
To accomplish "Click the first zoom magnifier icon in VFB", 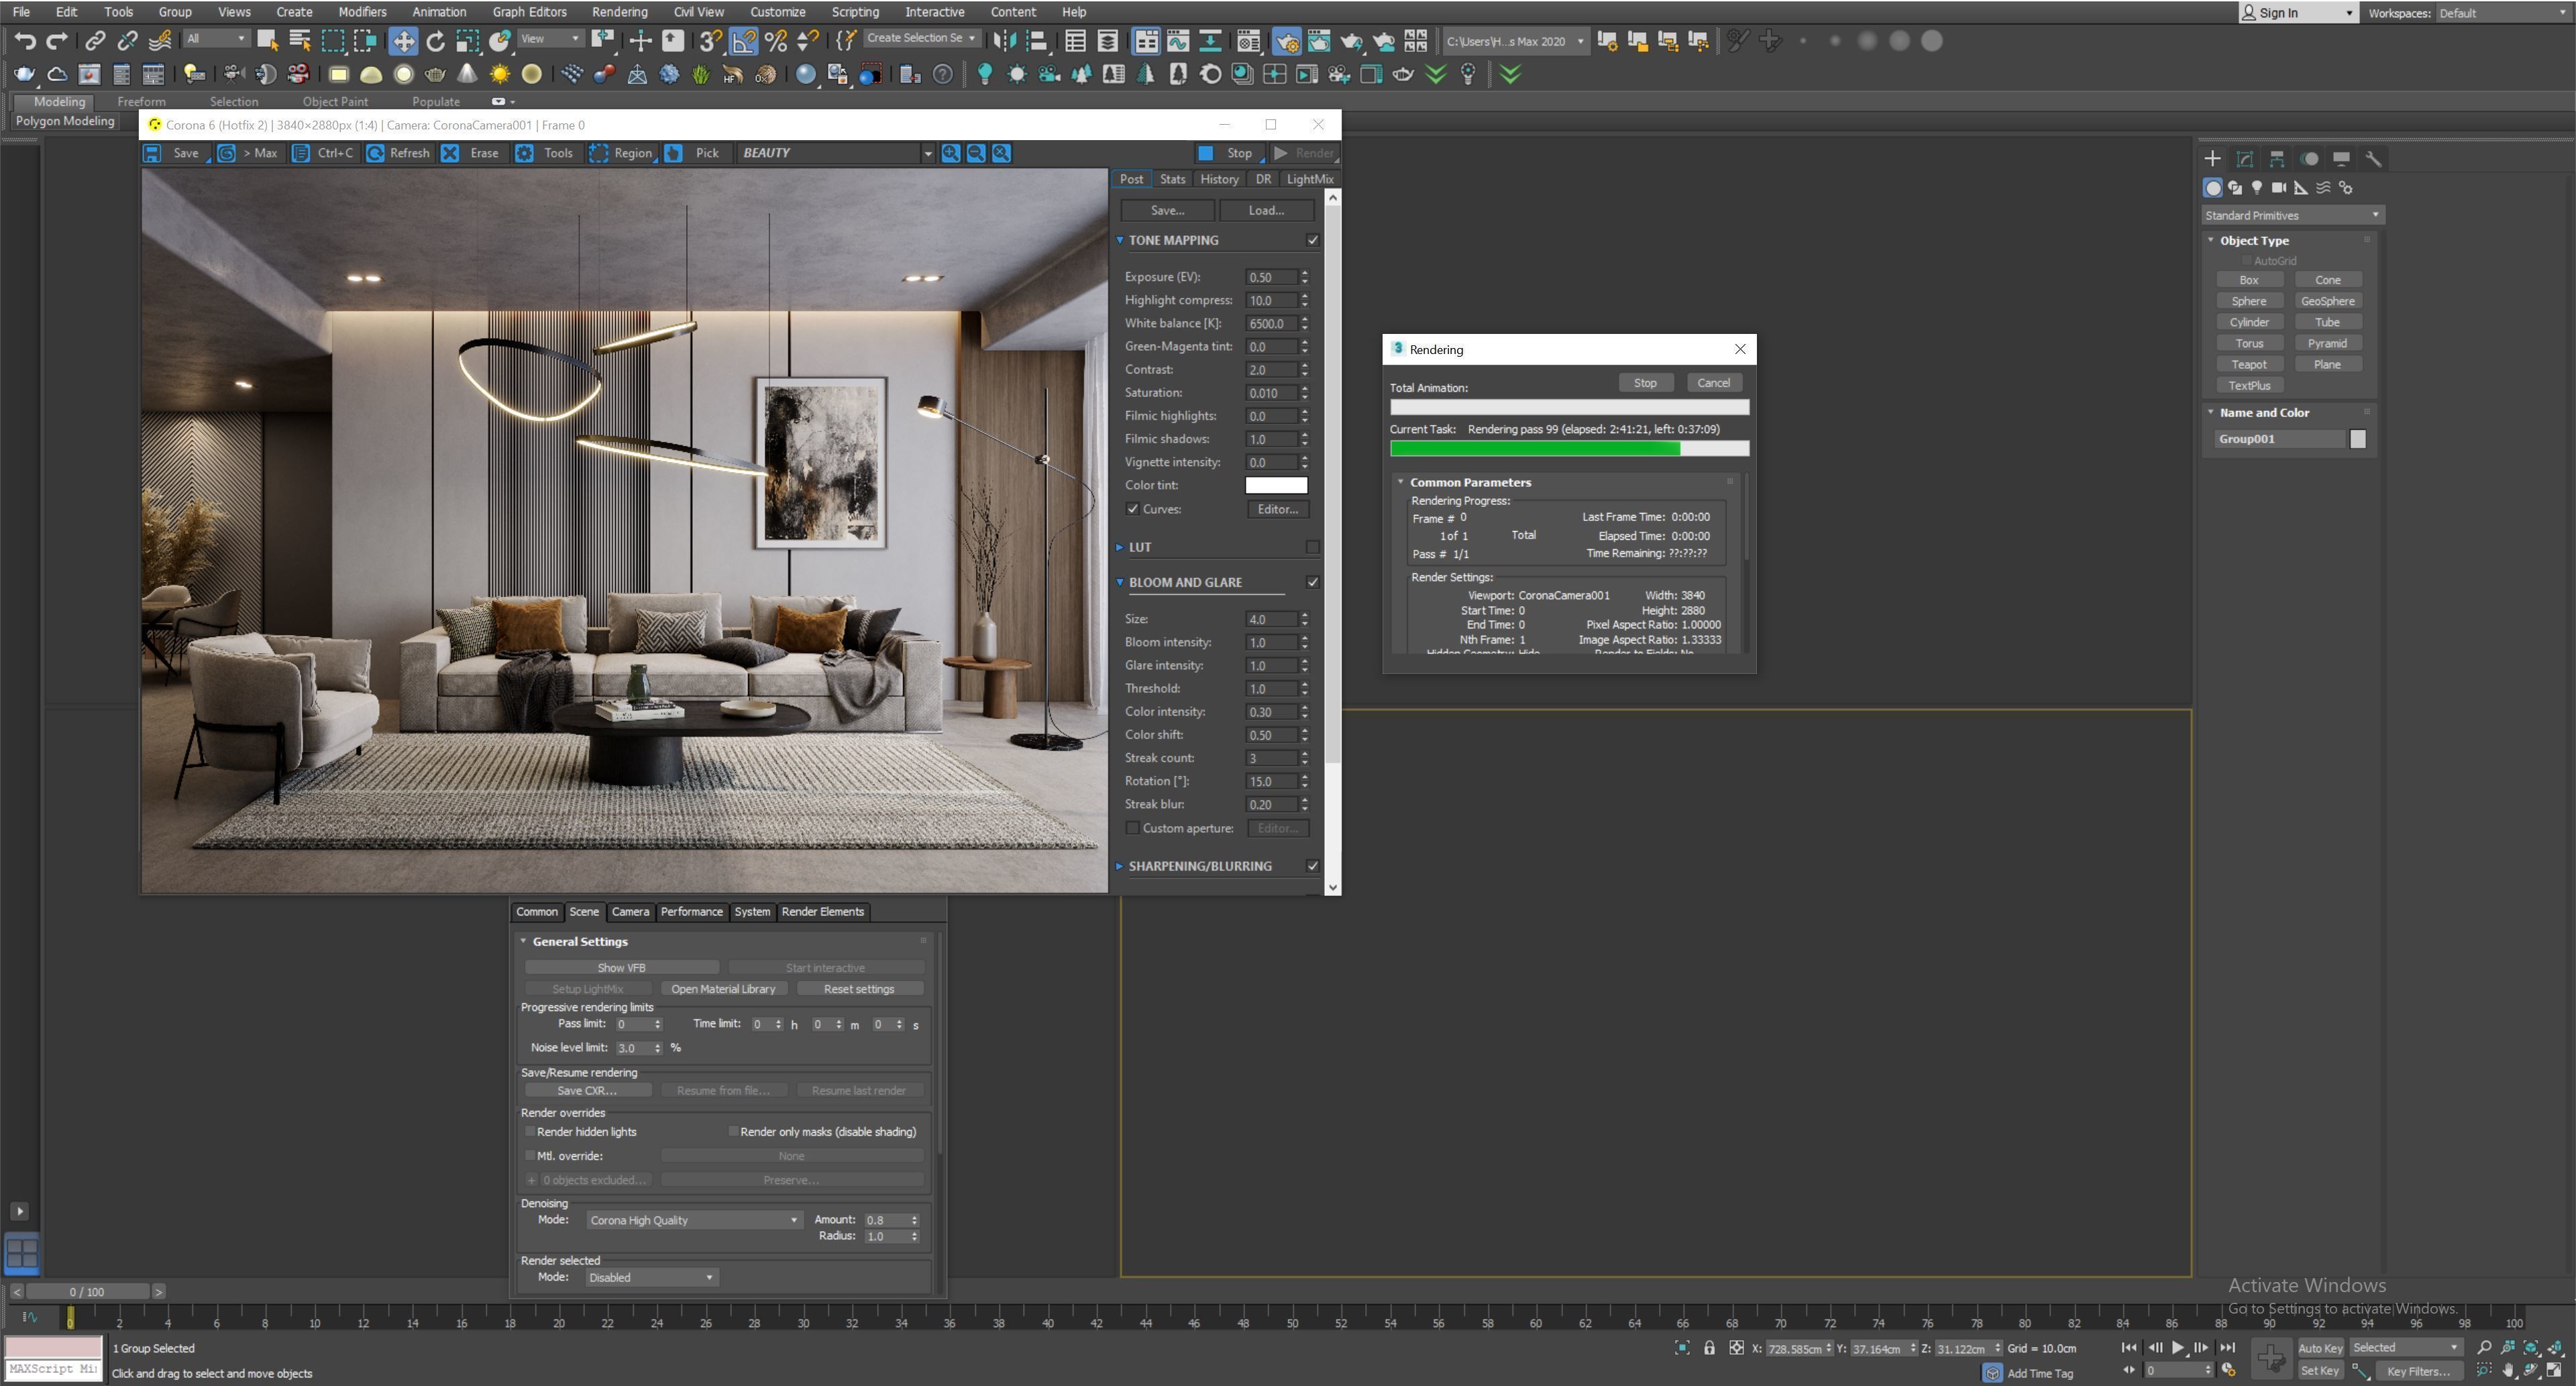I will [950, 153].
